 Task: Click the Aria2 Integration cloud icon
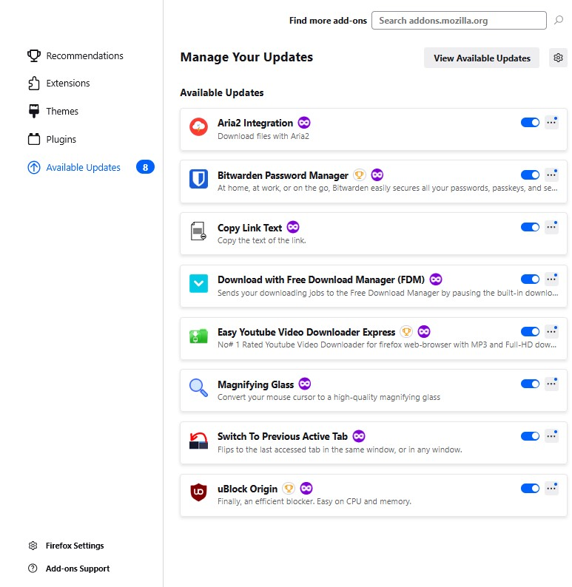click(198, 127)
